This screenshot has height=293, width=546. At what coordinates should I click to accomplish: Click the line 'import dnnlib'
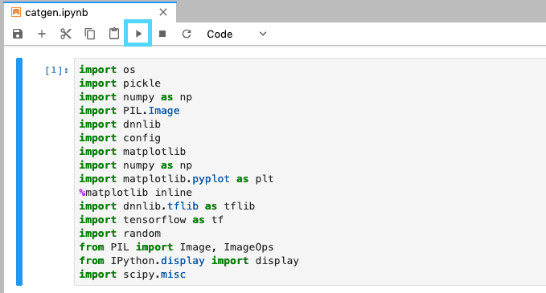pos(120,124)
